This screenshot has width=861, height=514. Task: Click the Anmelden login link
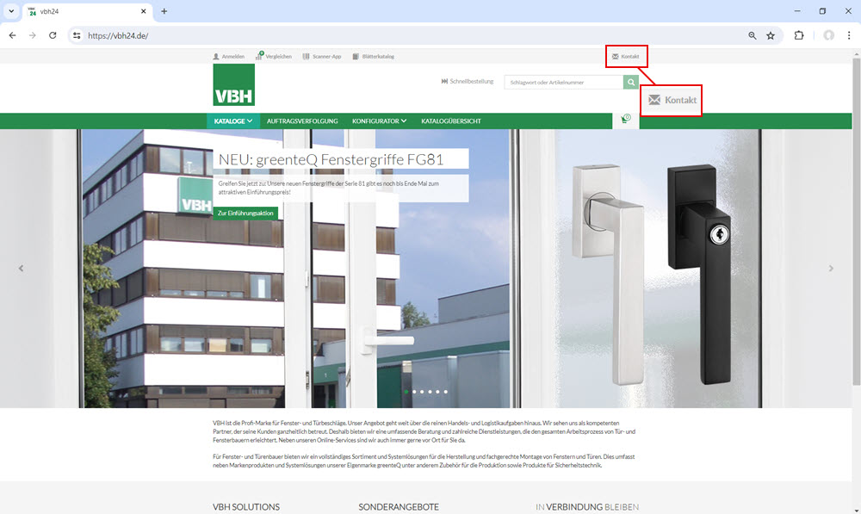(x=229, y=56)
